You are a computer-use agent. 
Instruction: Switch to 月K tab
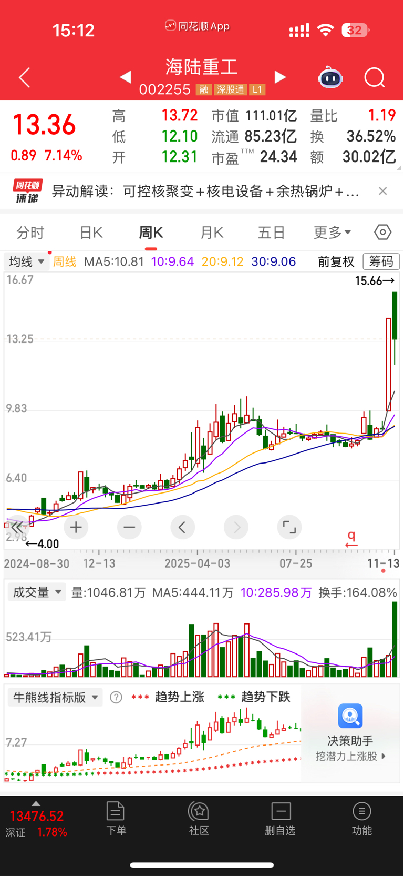(212, 232)
